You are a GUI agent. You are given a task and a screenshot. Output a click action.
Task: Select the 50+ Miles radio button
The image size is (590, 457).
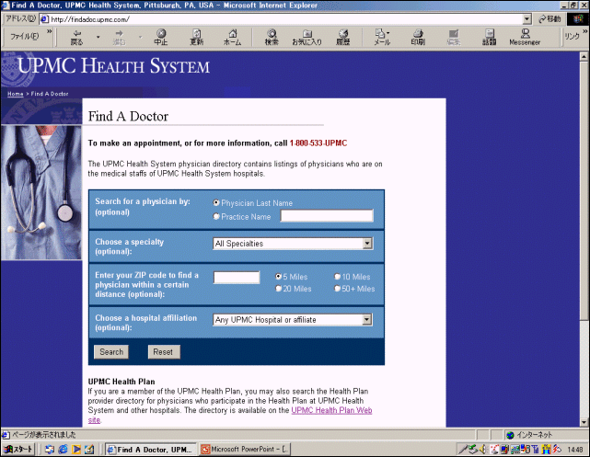coord(338,289)
